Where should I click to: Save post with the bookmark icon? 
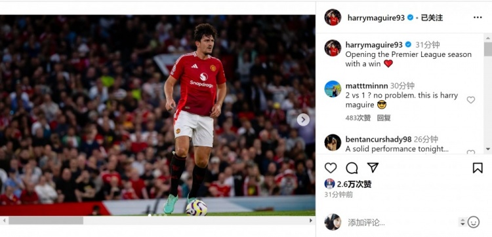tap(478, 168)
